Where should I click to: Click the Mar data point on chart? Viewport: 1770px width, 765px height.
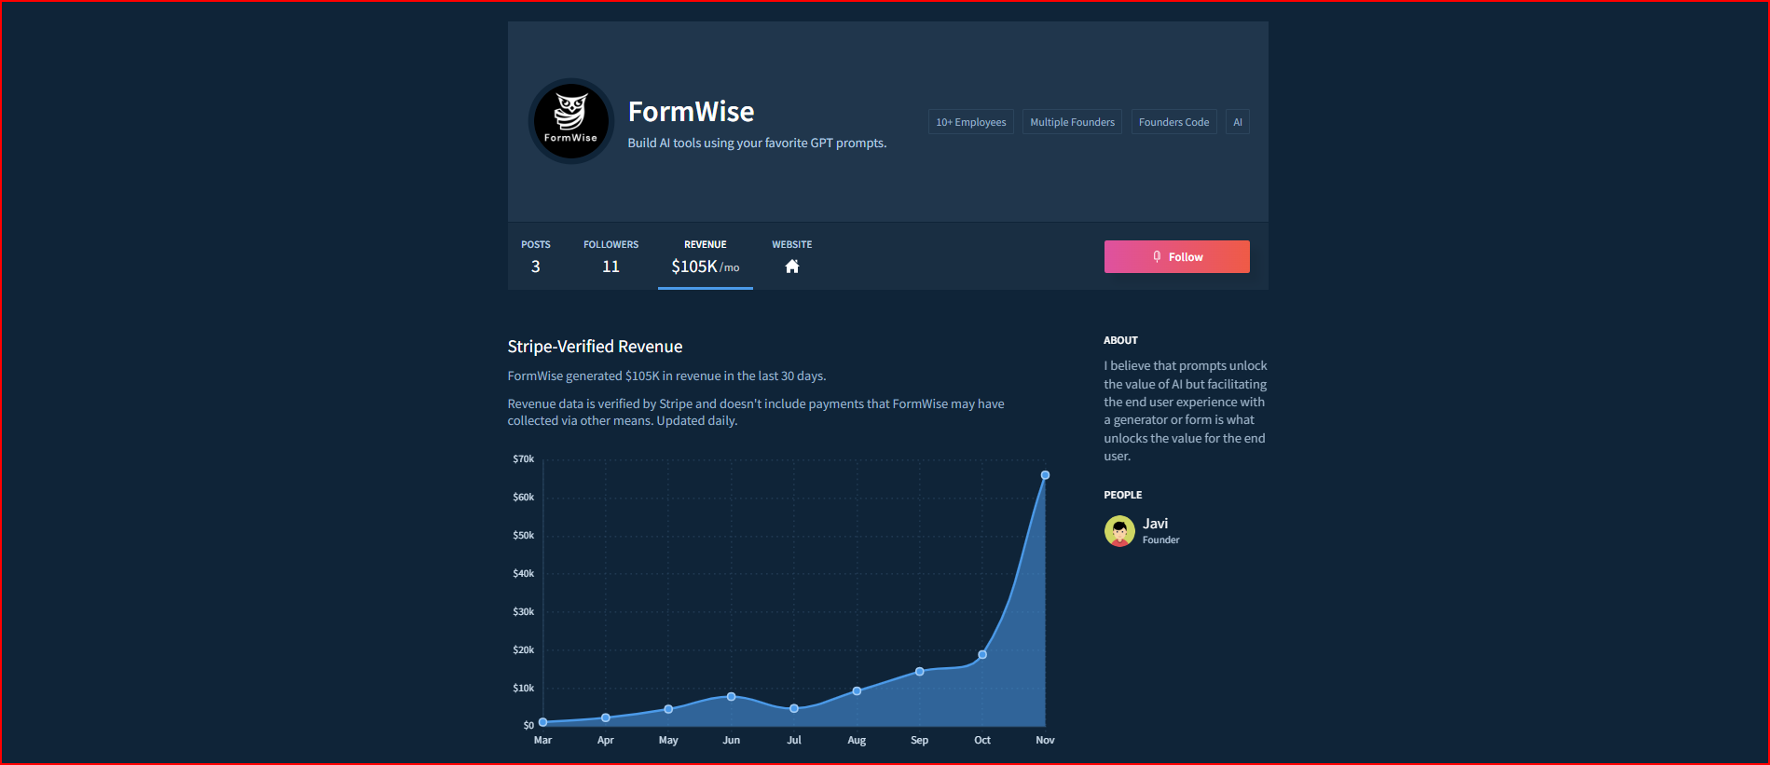point(543,722)
